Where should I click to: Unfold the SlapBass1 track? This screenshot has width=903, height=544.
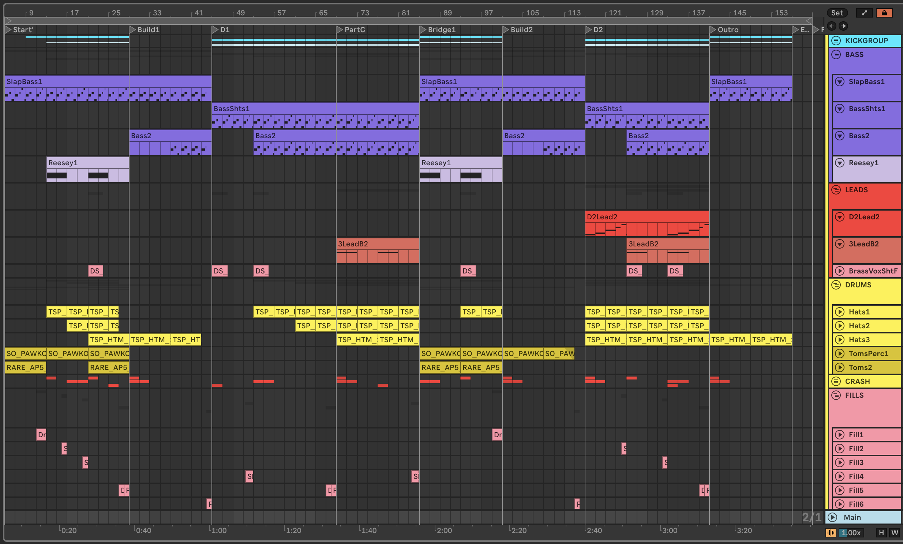tap(840, 82)
